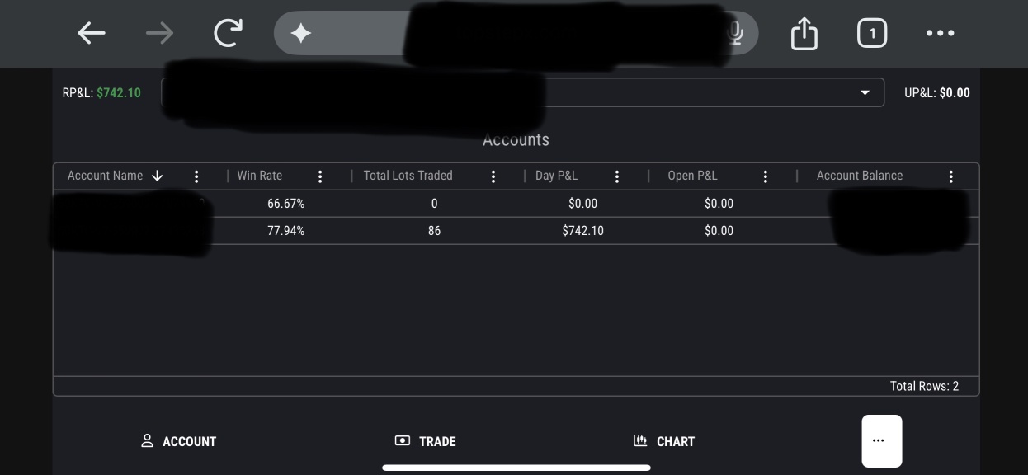Image resolution: width=1028 pixels, height=475 pixels.
Task: Switch to the TRADE tab
Action: tap(426, 441)
